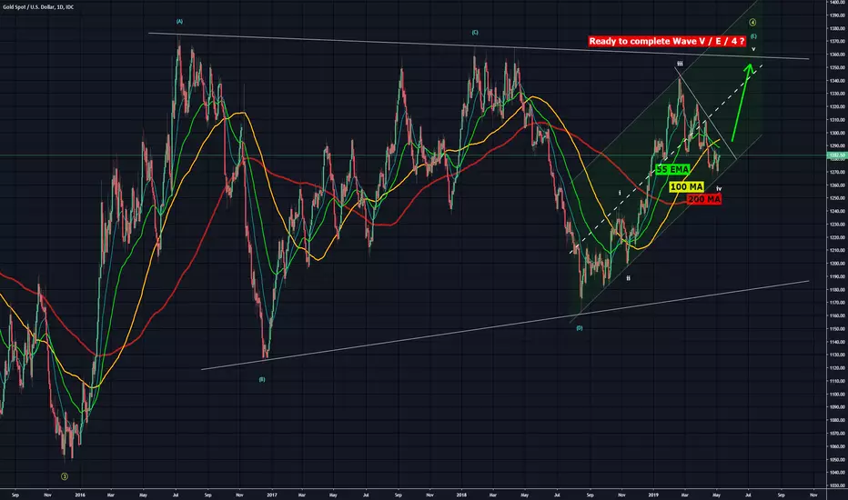Image resolution: width=848 pixels, height=500 pixels.
Task: Click the 2017 year label on time axis
Action: (x=271, y=495)
